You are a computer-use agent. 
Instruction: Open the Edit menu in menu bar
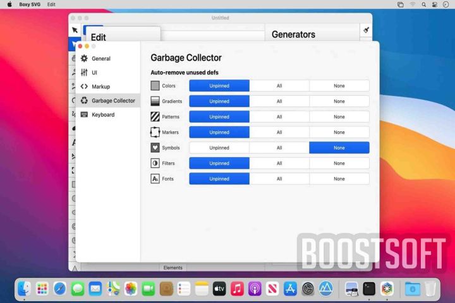pos(51,4)
